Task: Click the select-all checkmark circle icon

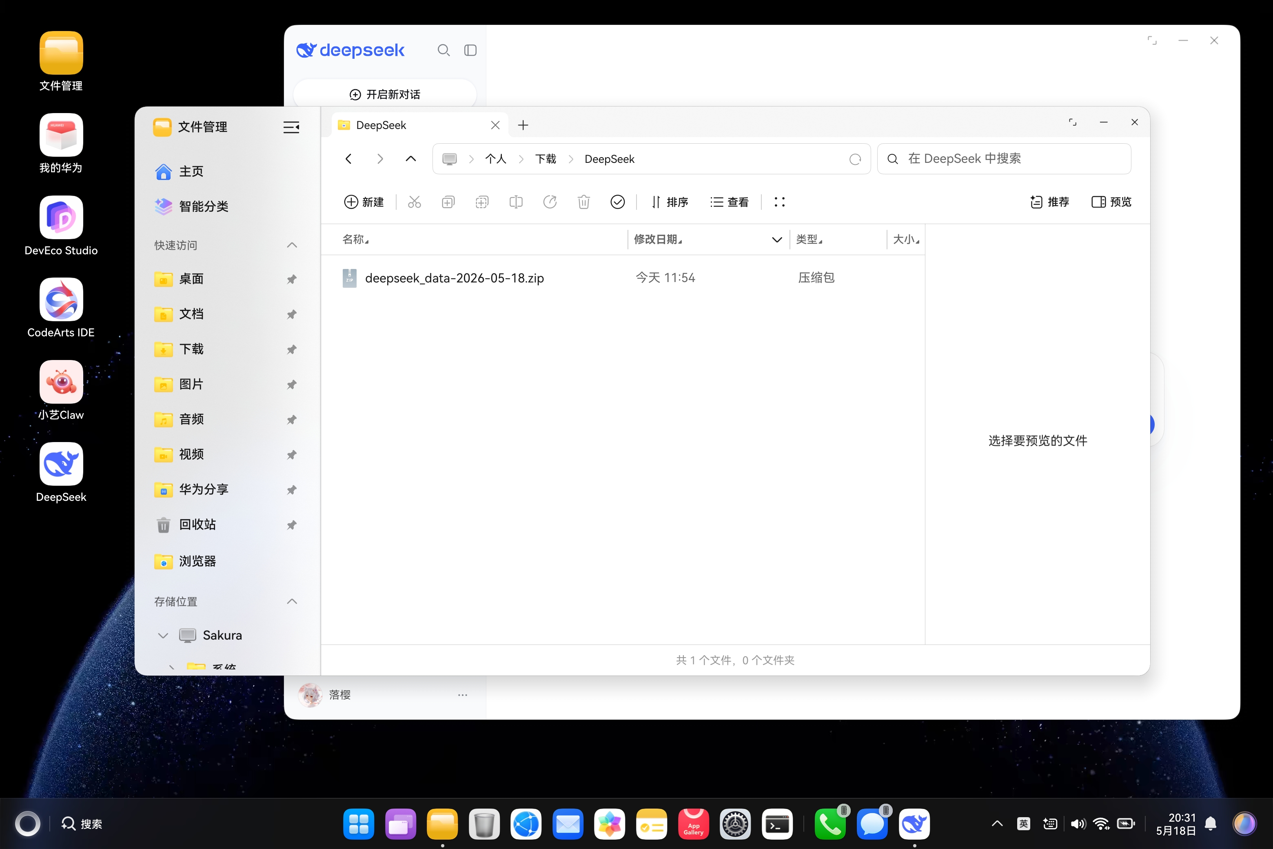Action: point(618,202)
